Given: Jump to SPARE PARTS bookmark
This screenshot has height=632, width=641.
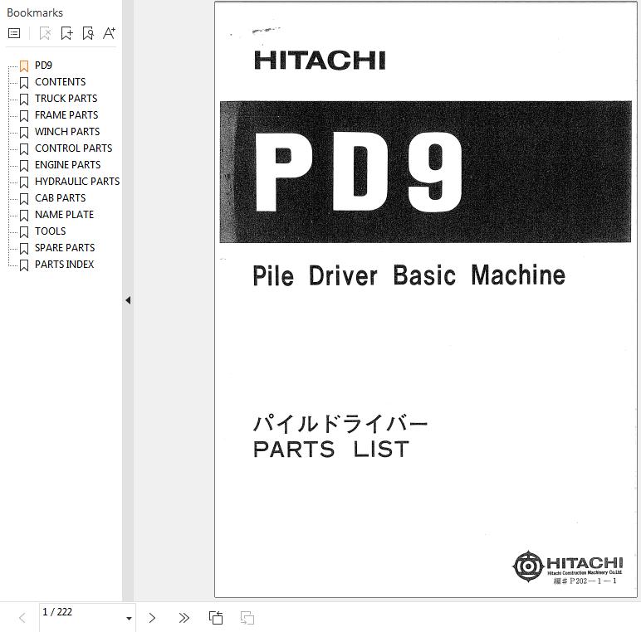Looking at the screenshot, I should click(x=65, y=248).
